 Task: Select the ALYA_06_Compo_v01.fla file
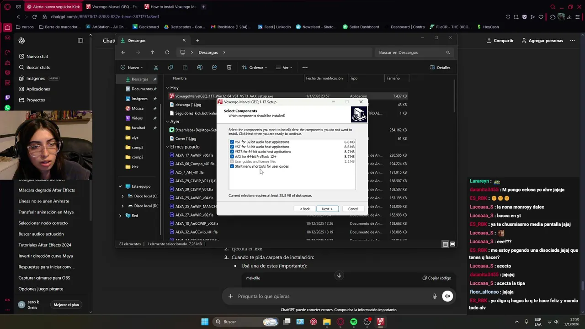click(195, 164)
